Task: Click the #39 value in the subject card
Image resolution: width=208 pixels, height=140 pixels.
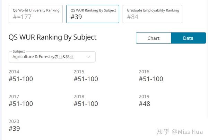Action: [76, 17]
